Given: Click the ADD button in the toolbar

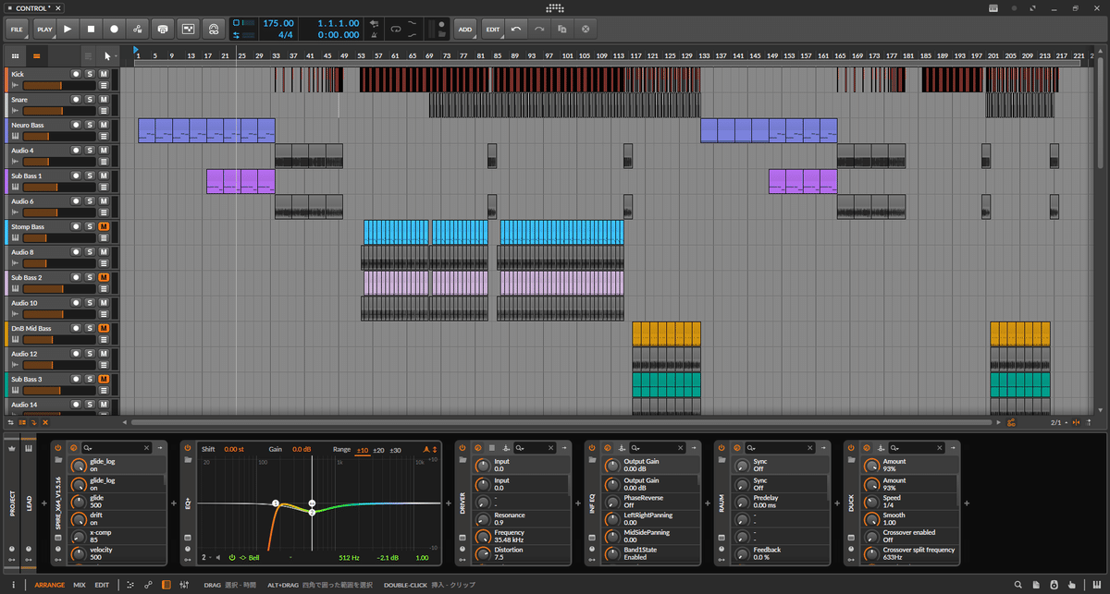Looking at the screenshot, I should (x=464, y=29).
